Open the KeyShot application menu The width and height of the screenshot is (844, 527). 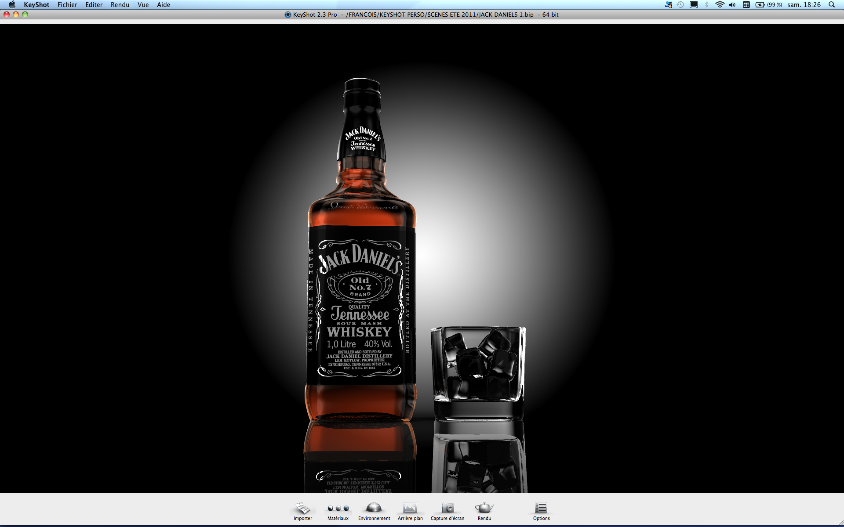click(x=36, y=5)
